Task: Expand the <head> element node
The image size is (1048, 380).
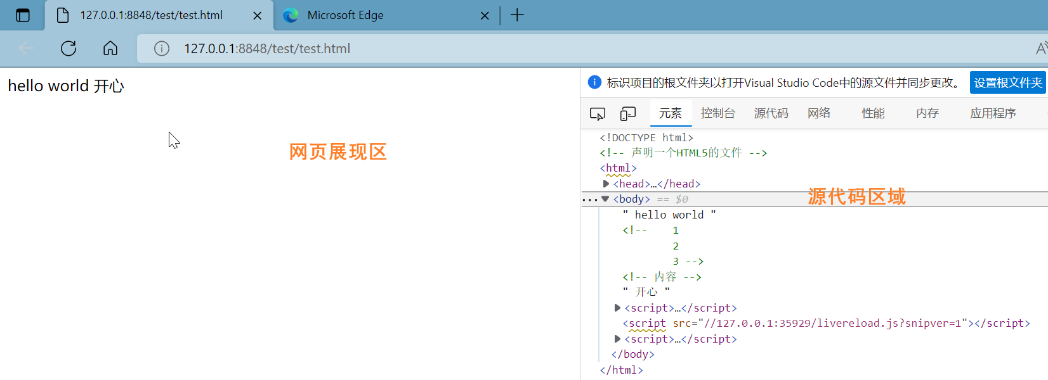Action: click(x=606, y=184)
